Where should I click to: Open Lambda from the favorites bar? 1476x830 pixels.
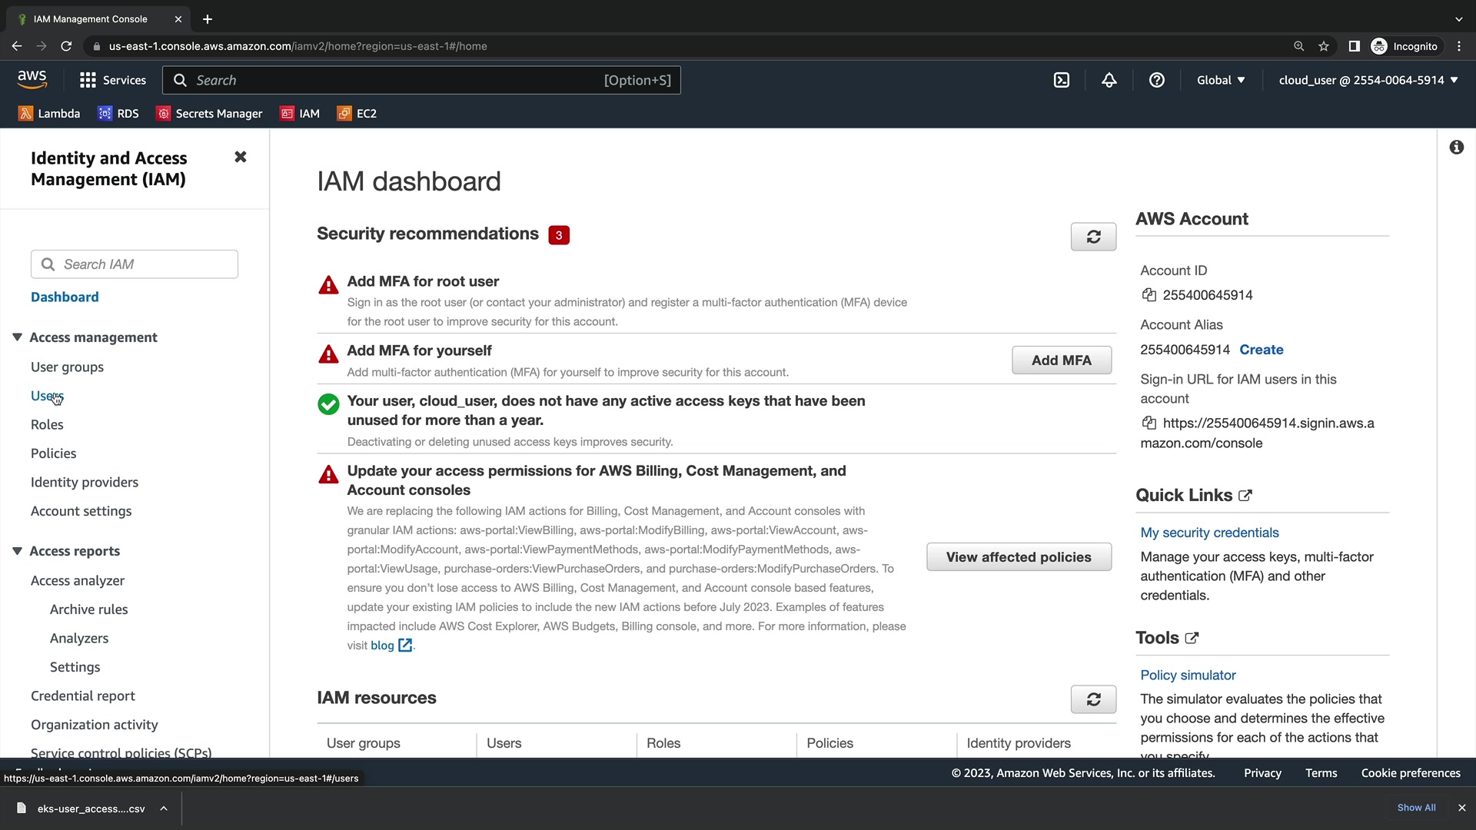pyautogui.click(x=49, y=114)
